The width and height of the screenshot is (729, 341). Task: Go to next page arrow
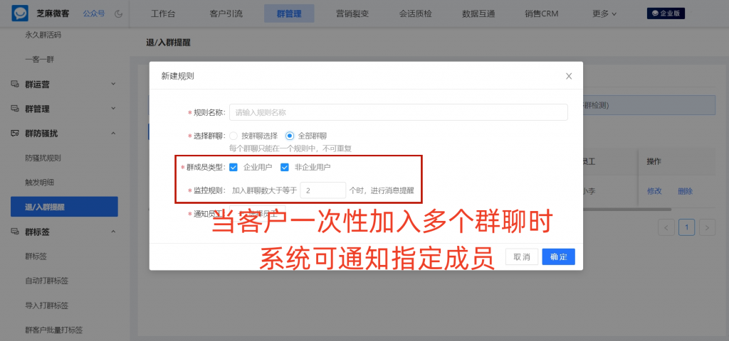click(x=707, y=227)
